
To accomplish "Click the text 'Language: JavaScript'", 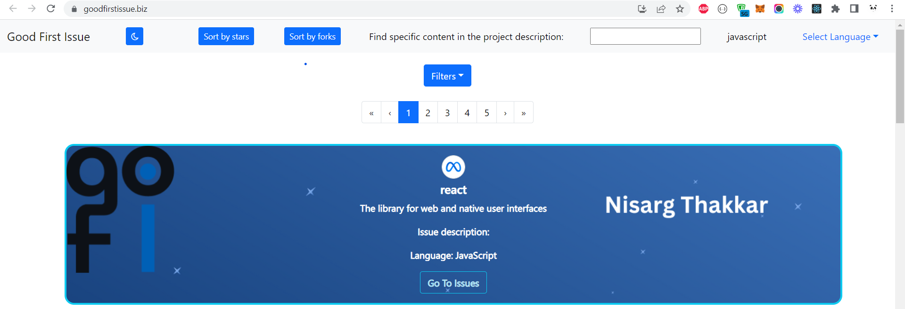I will pos(453,255).
